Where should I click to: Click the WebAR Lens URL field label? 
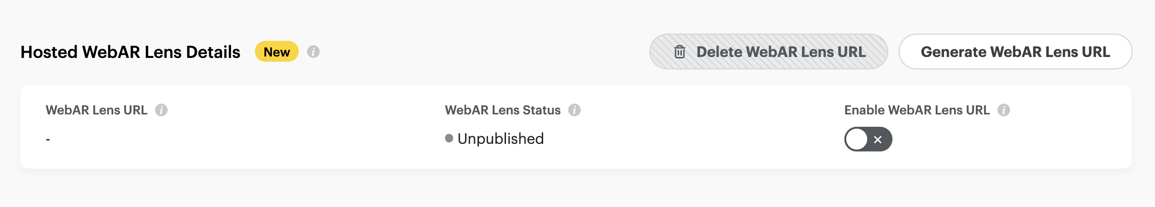click(x=96, y=110)
